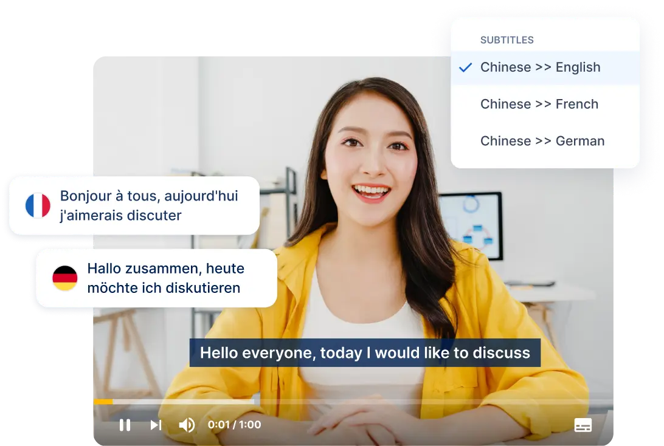The height and width of the screenshot is (446, 664).
Task: Pause the video playback
Action: tap(125, 425)
